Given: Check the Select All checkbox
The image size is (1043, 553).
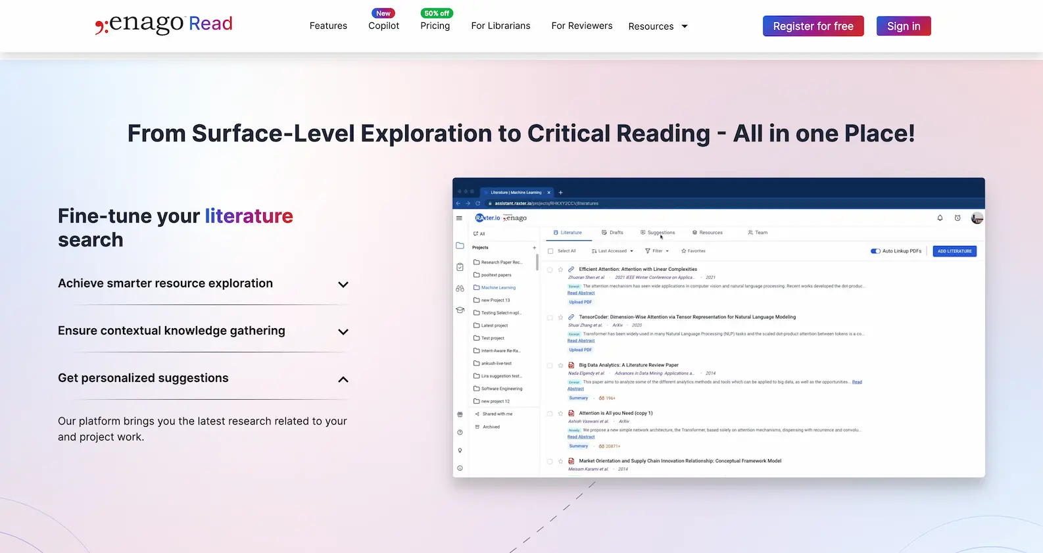Looking at the screenshot, I should (x=550, y=251).
